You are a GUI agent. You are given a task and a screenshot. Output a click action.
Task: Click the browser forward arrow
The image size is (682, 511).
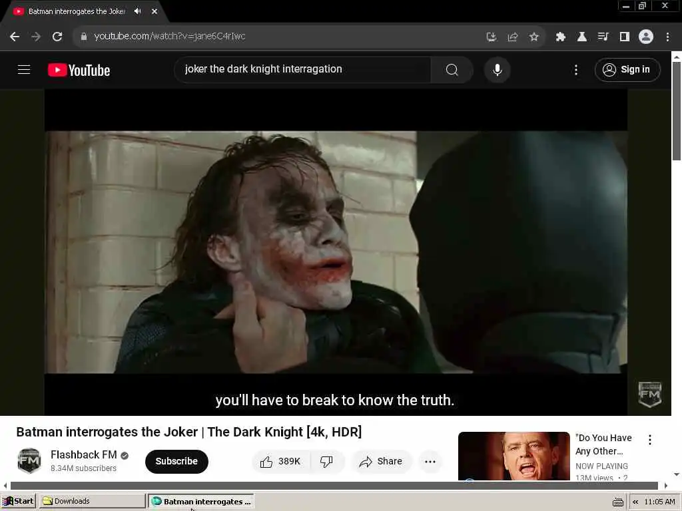[36, 37]
